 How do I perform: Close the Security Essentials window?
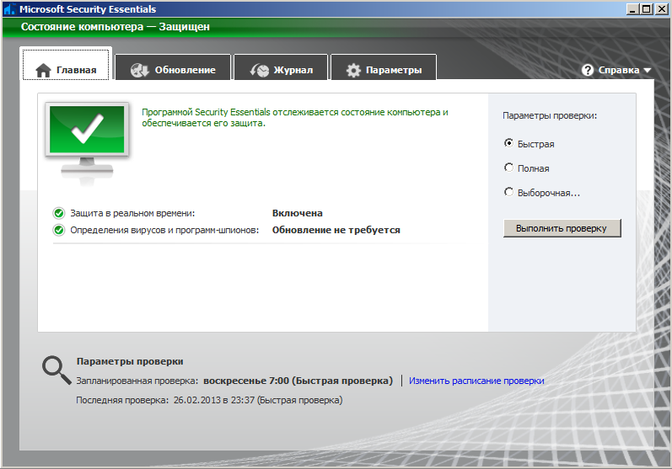tap(661, 8)
